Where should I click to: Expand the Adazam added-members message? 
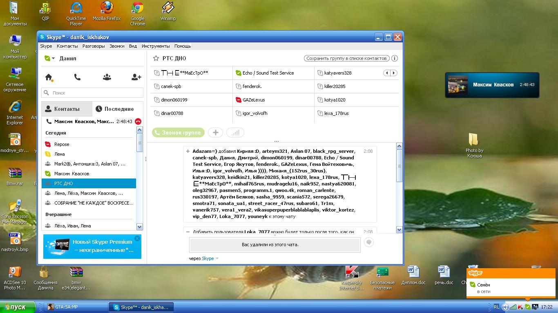[x=188, y=151]
